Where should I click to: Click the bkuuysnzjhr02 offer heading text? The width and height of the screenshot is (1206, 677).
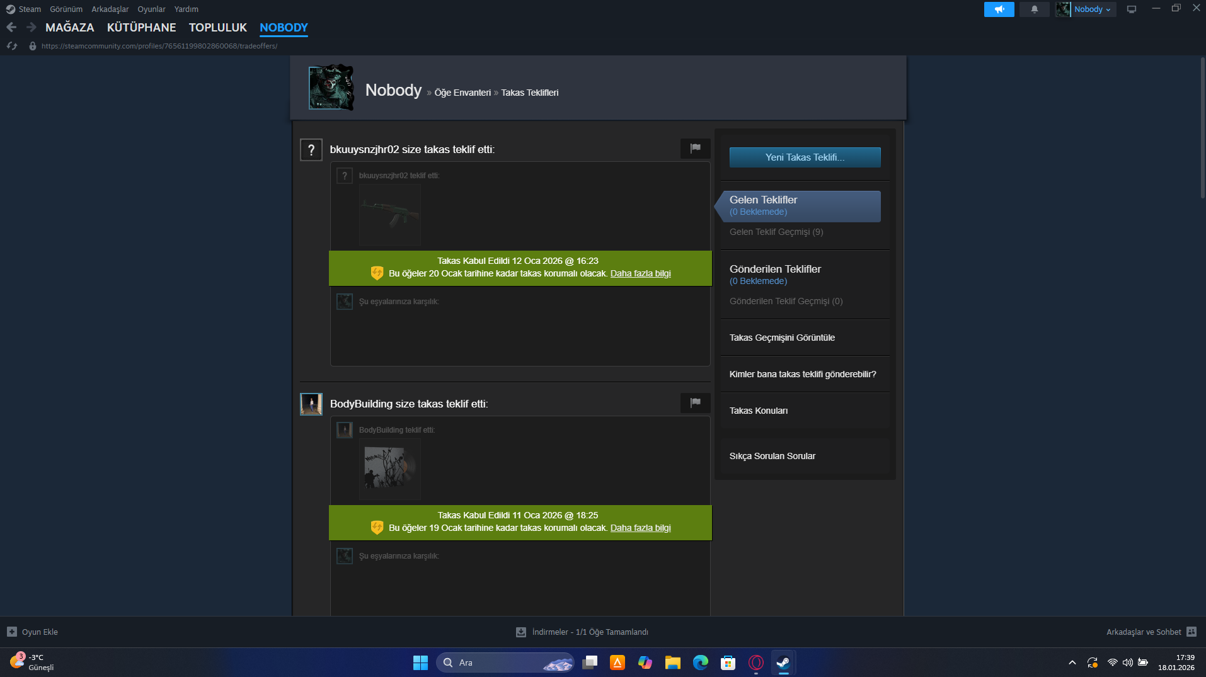[413, 150]
